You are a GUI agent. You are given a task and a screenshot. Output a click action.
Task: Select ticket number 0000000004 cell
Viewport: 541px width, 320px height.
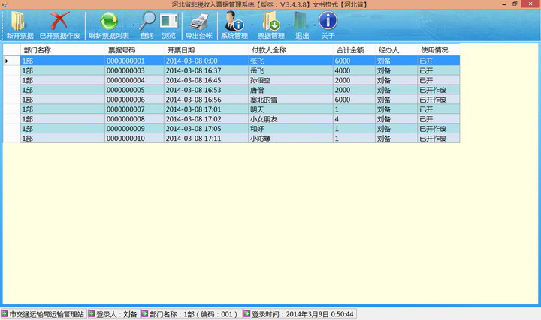click(x=134, y=80)
